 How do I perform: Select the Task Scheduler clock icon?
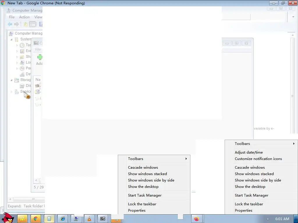click(x=22, y=45)
